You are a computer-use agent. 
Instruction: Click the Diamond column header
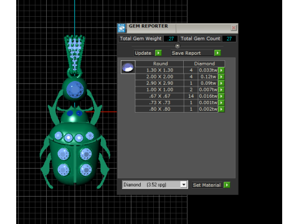point(204,63)
